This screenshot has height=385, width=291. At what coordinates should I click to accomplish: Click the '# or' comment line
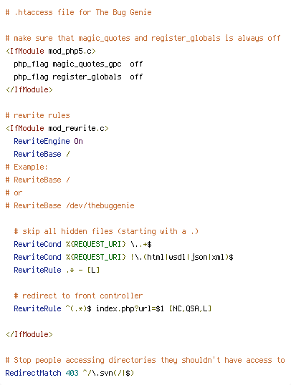[14, 192]
